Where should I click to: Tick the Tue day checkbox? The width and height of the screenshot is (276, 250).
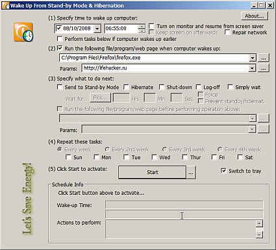(126, 157)
